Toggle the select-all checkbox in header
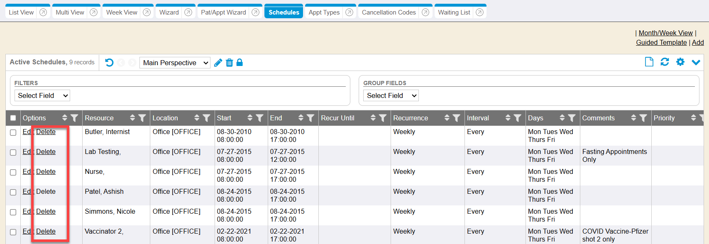 tap(13, 118)
